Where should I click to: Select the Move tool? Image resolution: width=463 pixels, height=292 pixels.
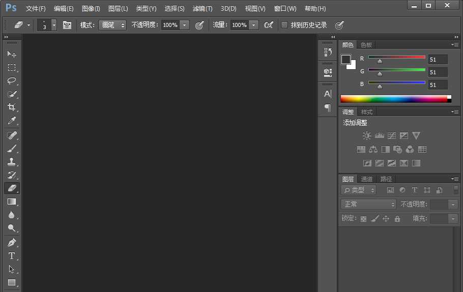click(x=12, y=54)
